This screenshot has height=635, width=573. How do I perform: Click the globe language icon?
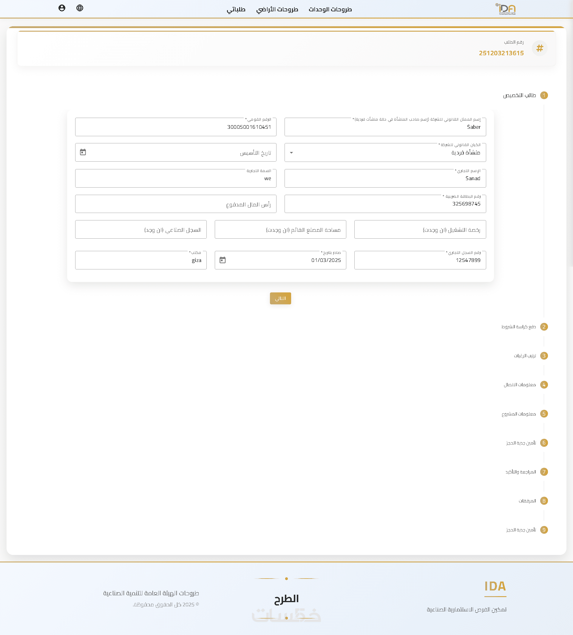click(x=80, y=8)
